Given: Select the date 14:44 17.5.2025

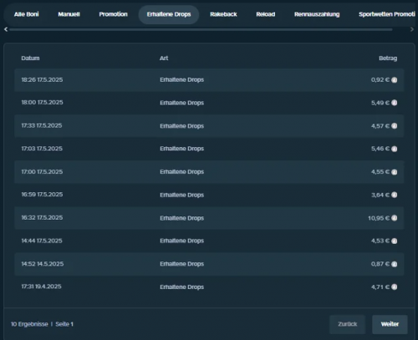Looking at the screenshot, I should (x=42, y=241).
